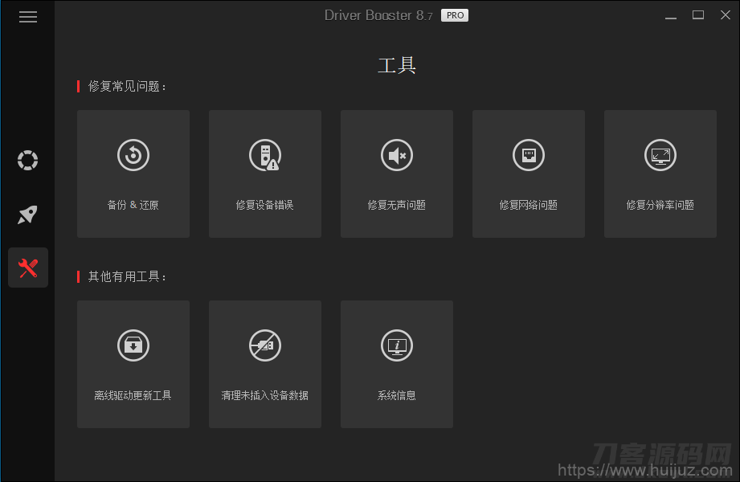740x482 pixels.
Task: Maximize the Driver Booster window
Action: (698, 15)
